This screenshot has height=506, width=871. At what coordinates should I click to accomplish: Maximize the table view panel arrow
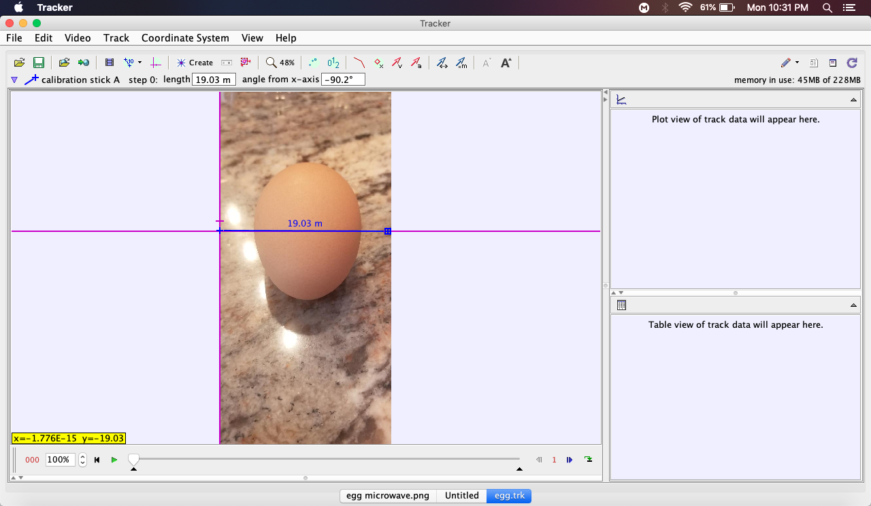(853, 305)
